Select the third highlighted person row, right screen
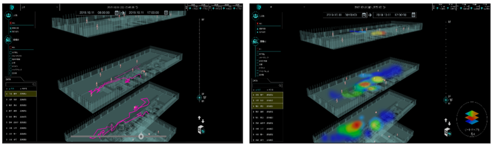The image size is (493, 147). [267, 106]
